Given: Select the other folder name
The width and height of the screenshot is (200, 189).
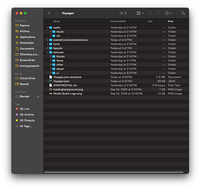Looking at the screenshot, I should [60, 65].
